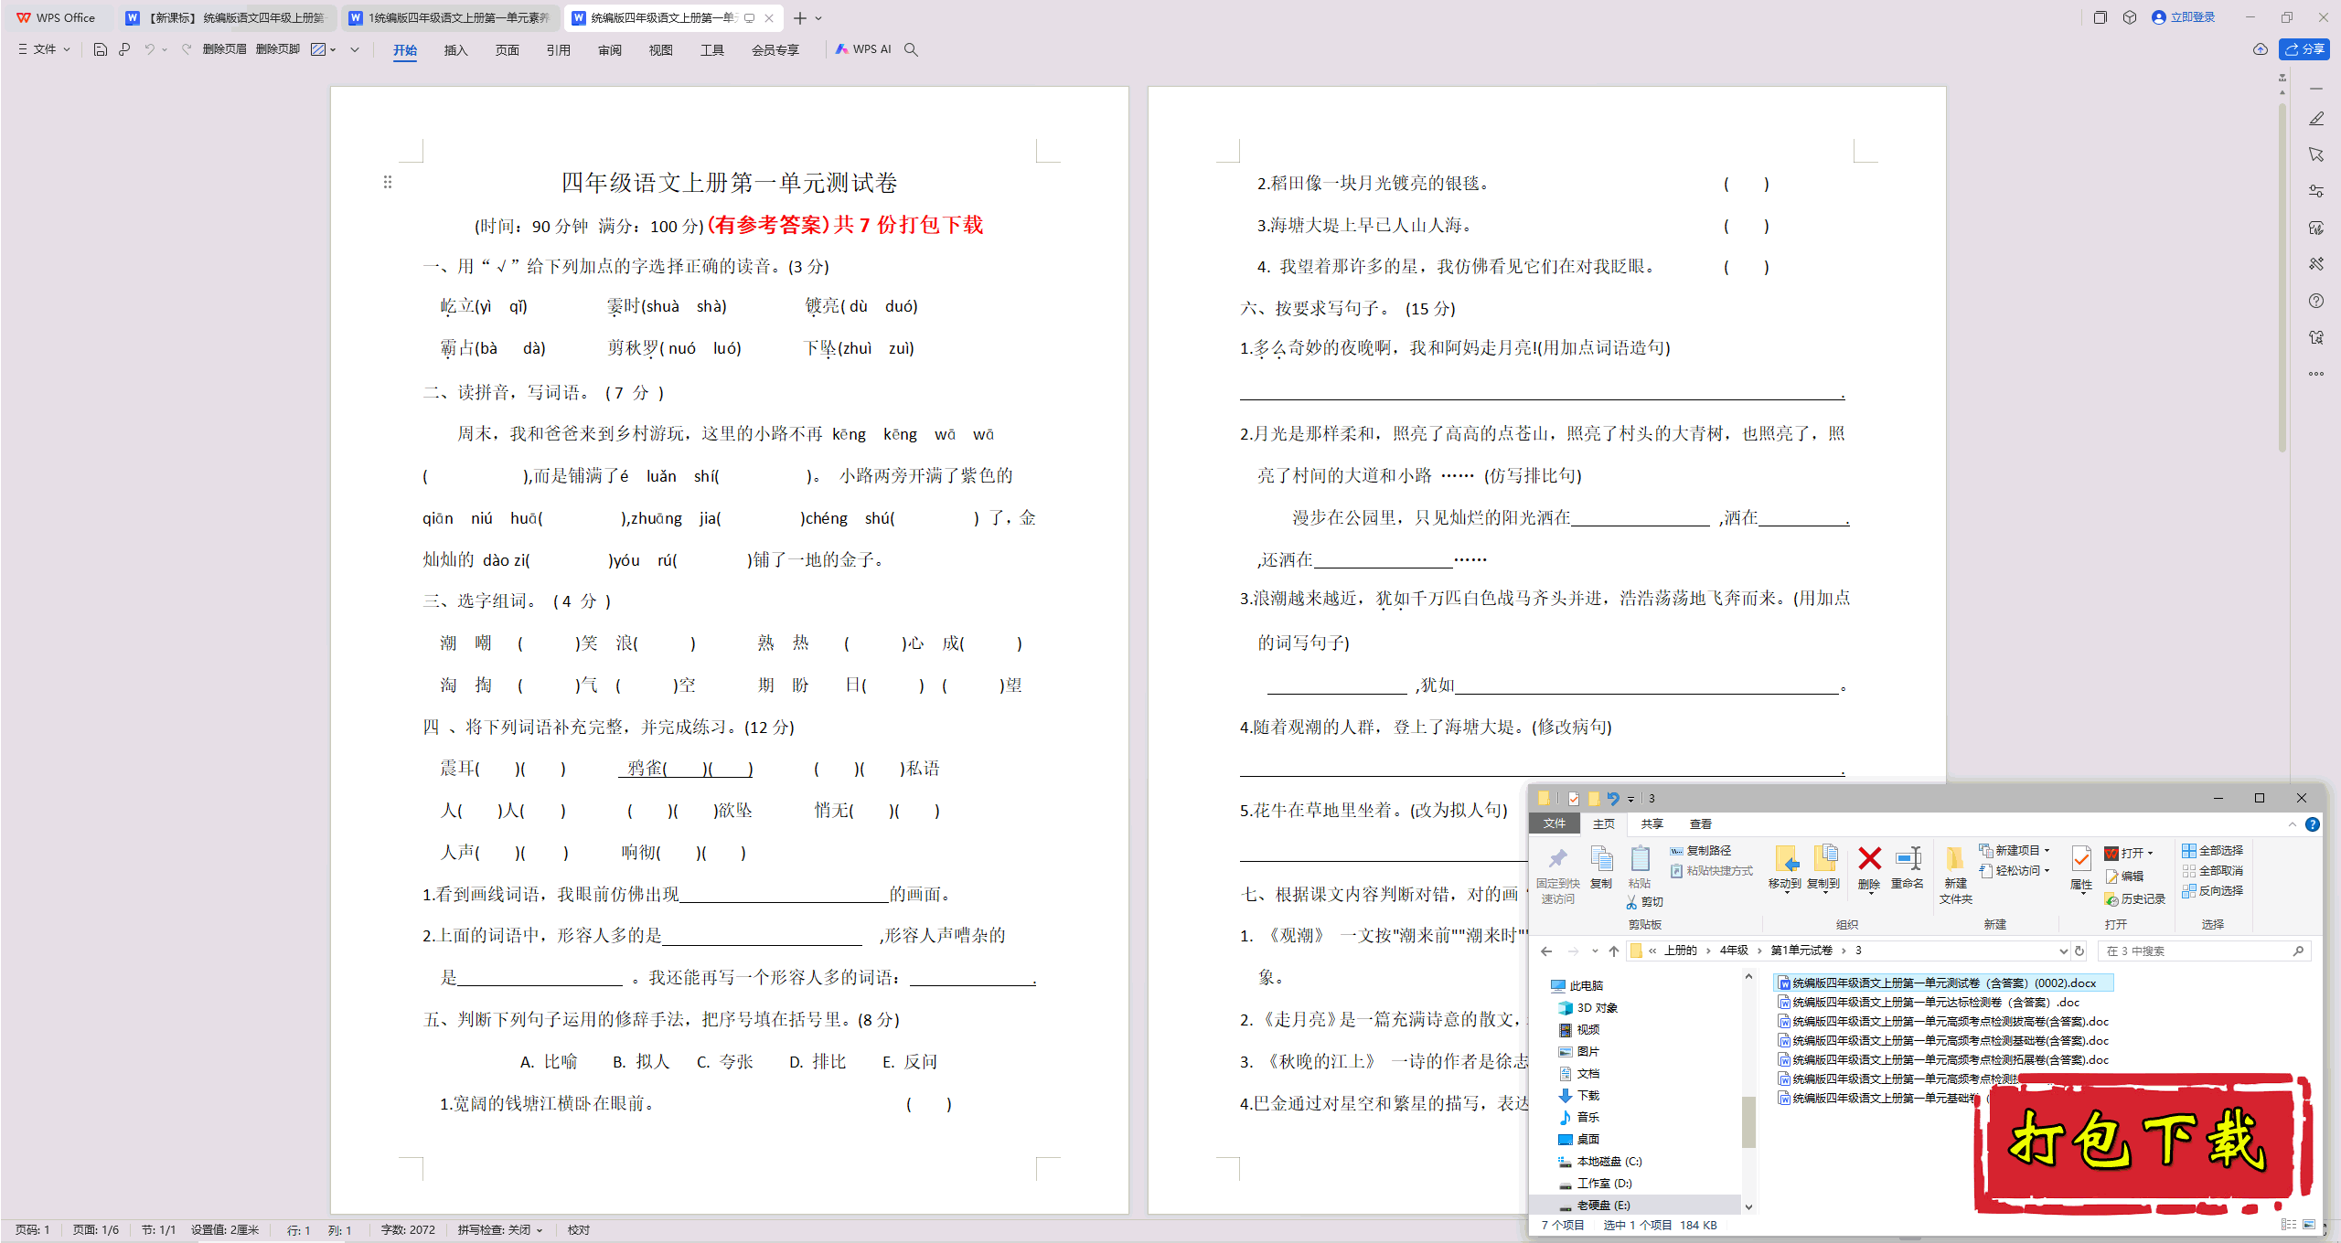The width and height of the screenshot is (2341, 1243).
Task: Click 复制路径 in Explorer ribbon
Action: click(1701, 850)
